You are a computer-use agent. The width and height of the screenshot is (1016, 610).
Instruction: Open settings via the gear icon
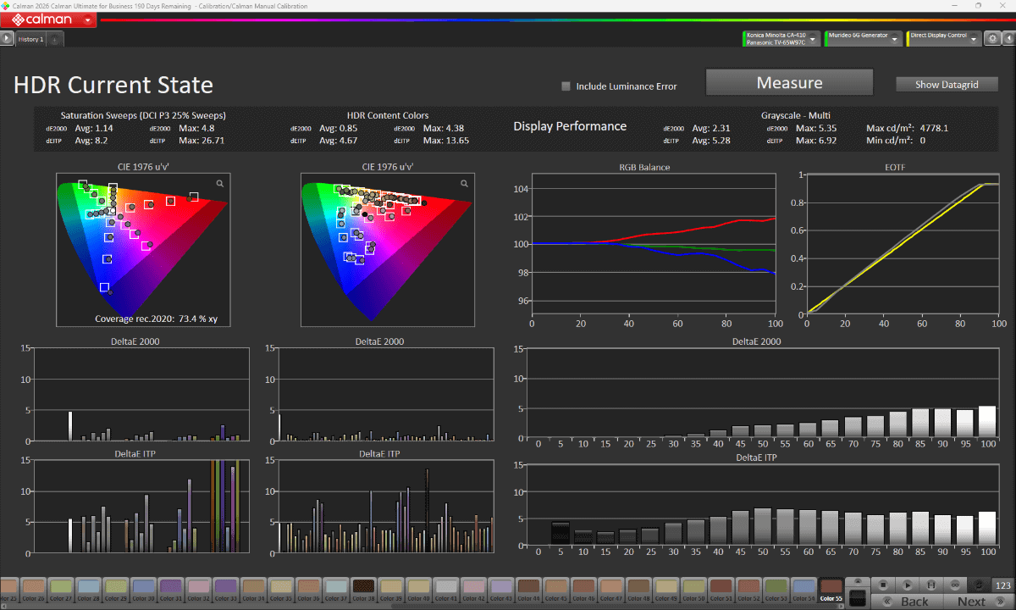coord(992,39)
